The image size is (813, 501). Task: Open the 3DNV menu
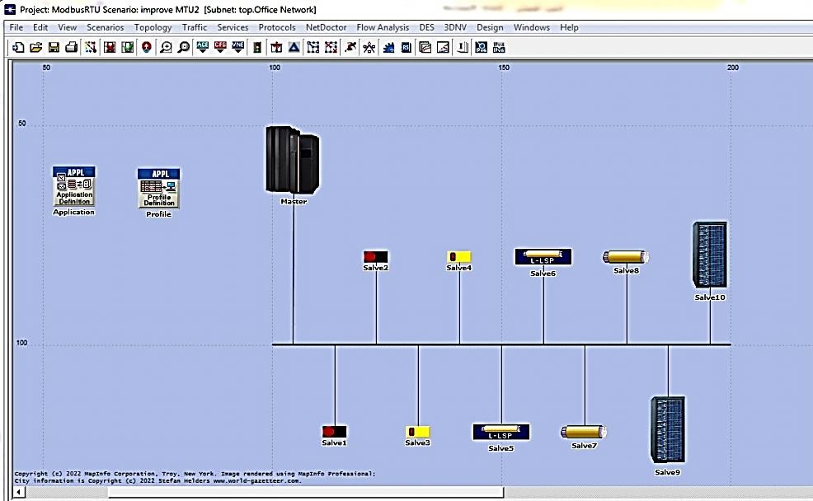click(x=455, y=27)
